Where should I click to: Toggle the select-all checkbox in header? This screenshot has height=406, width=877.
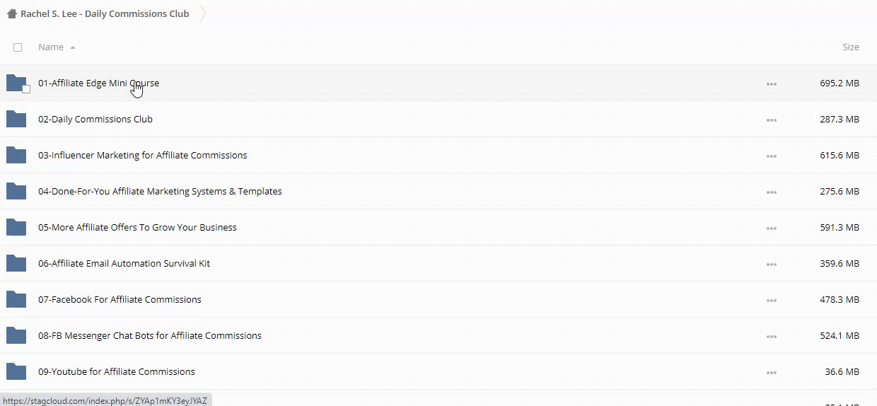[18, 47]
